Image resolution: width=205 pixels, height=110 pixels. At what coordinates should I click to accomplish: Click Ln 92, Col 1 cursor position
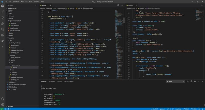click(154, 109)
